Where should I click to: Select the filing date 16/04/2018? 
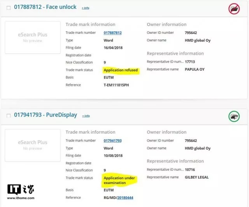[113, 47]
